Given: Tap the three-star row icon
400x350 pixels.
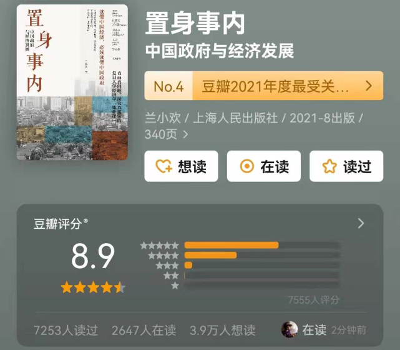Looking at the screenshot, I should point(167,266).
